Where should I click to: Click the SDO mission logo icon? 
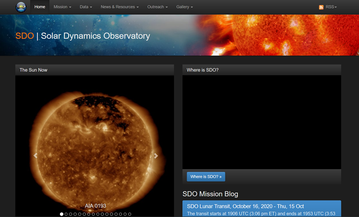(x=21, y=7)
